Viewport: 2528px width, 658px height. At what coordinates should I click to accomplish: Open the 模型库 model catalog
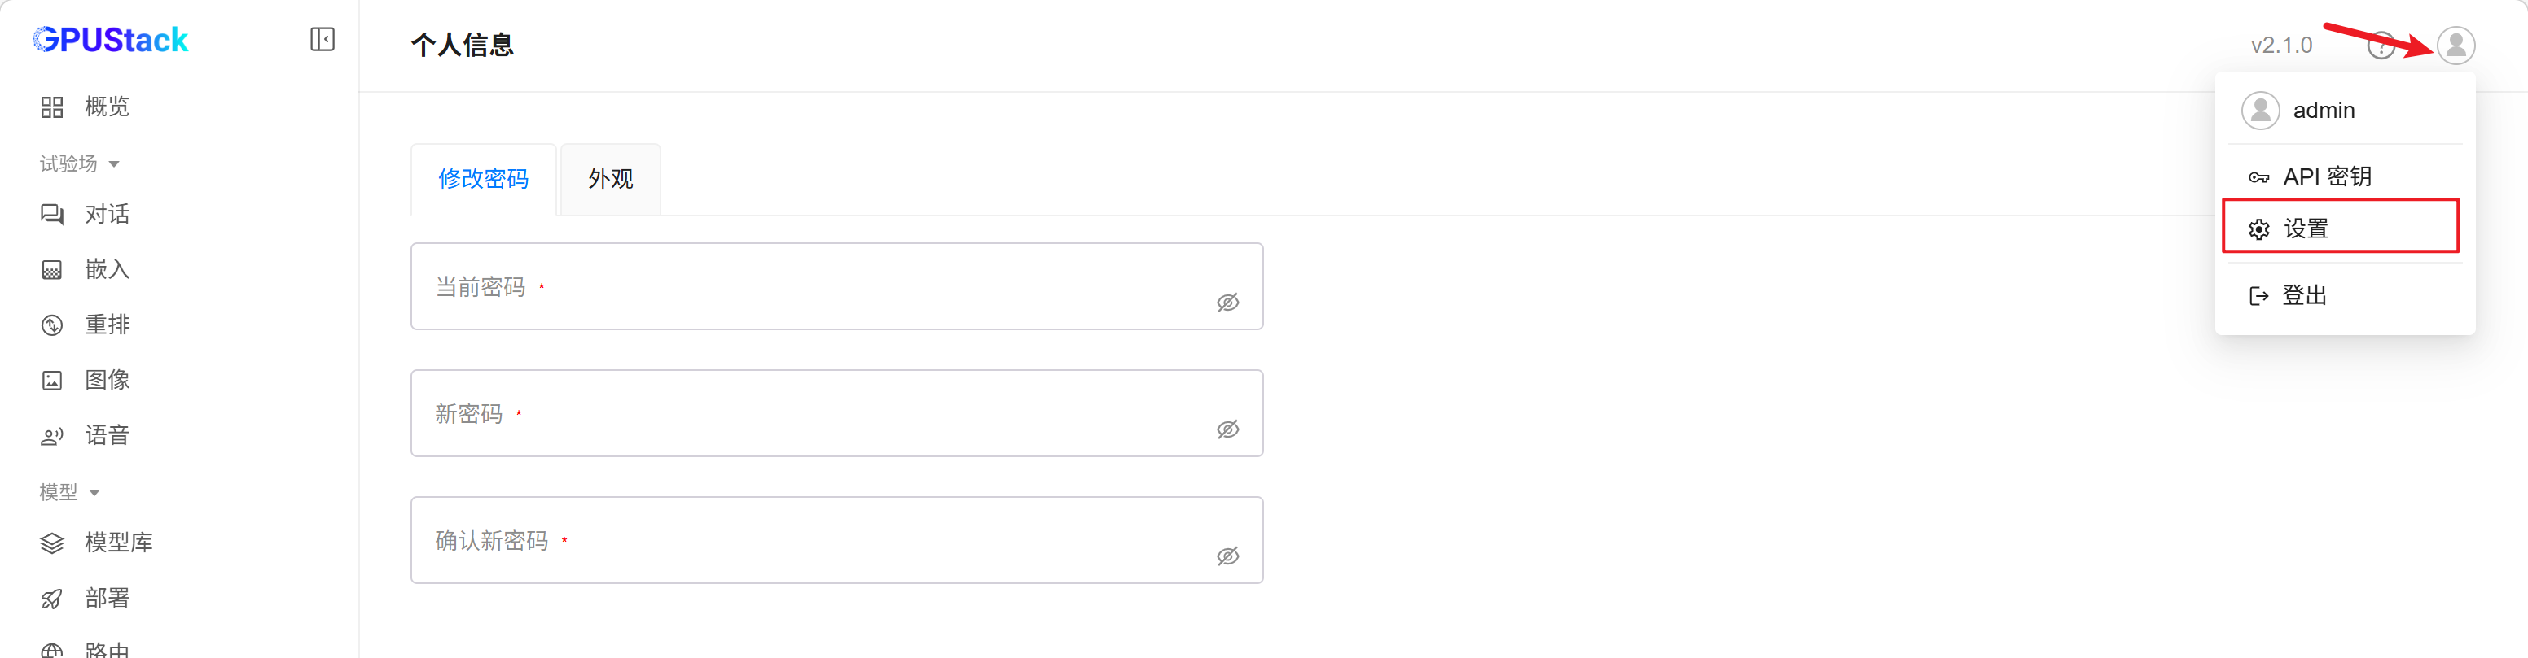tap(118, 543)
